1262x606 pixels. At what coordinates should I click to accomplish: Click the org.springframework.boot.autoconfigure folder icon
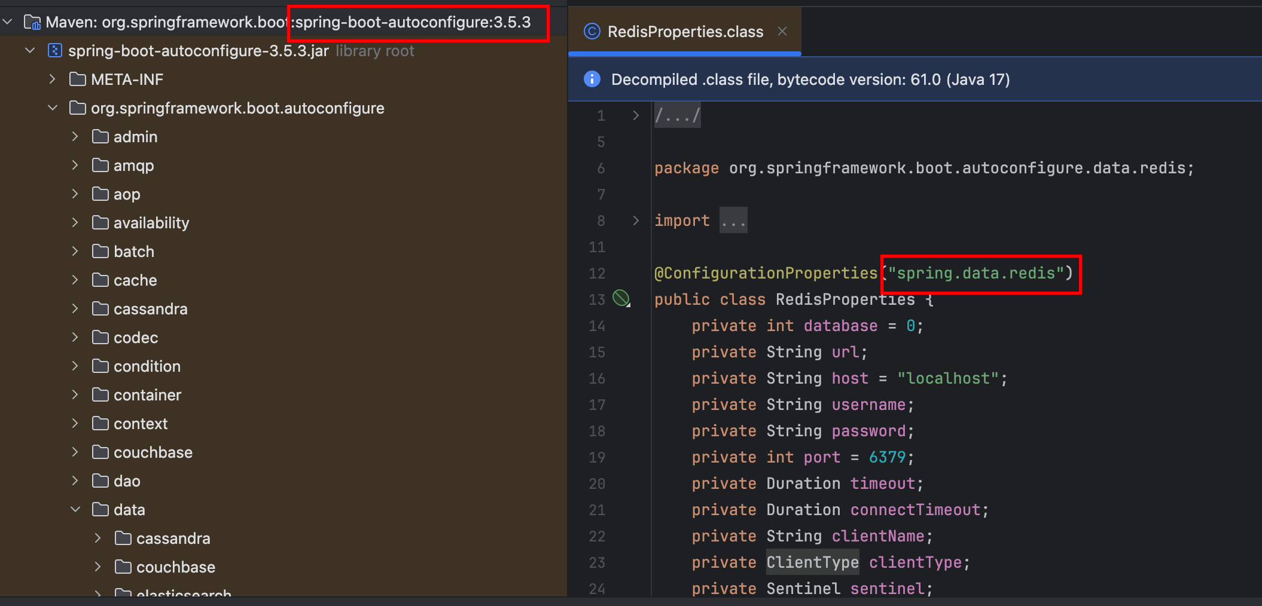[x=77, y=108]
